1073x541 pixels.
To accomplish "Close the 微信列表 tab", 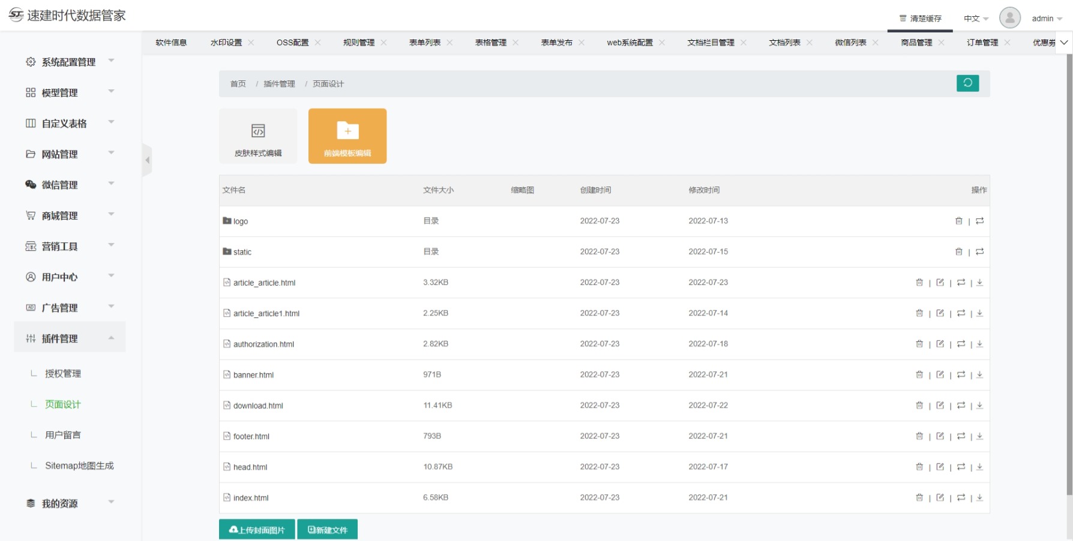I will coord(876,43).
